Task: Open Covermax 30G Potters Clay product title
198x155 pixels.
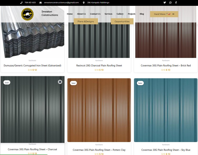Action: [x=99, y=150]
